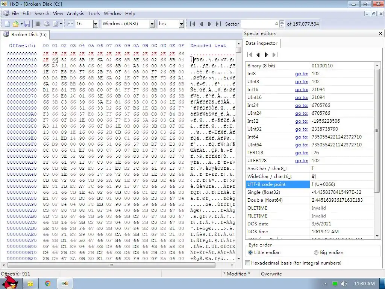
Task: Select the Data inspector tab
Action: [261, 43]
